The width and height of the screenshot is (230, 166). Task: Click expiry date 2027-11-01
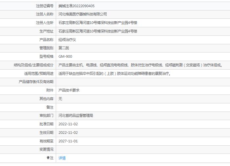(x=68, y=141)
